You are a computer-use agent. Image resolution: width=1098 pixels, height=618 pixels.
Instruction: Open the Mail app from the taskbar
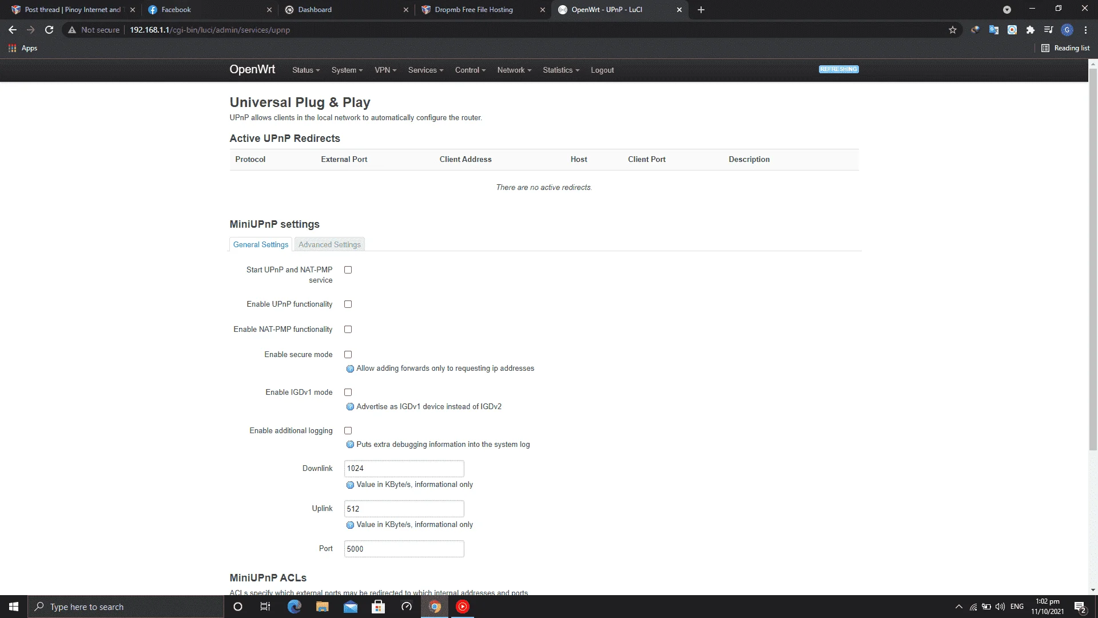[350, 607]
